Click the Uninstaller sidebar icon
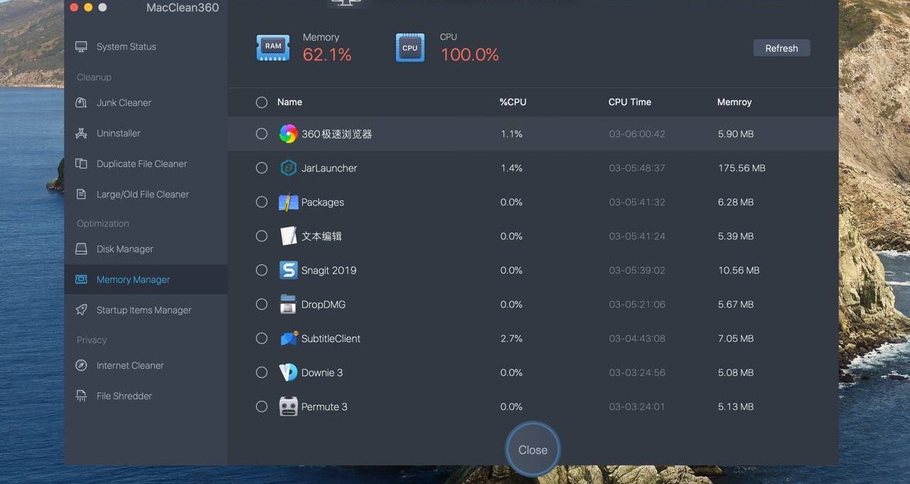 point(81,133)
